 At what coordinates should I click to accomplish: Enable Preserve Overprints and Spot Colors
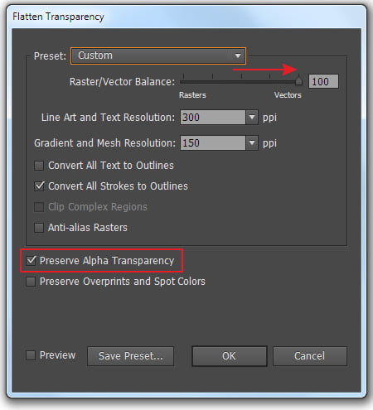[x=31, y=282]
